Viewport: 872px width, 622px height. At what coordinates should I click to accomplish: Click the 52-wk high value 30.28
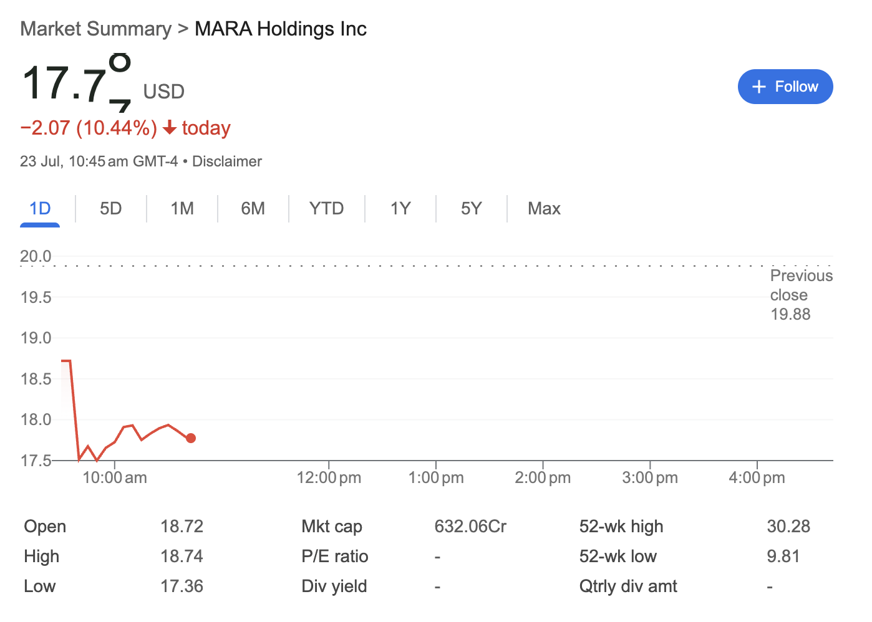[788, 527]
